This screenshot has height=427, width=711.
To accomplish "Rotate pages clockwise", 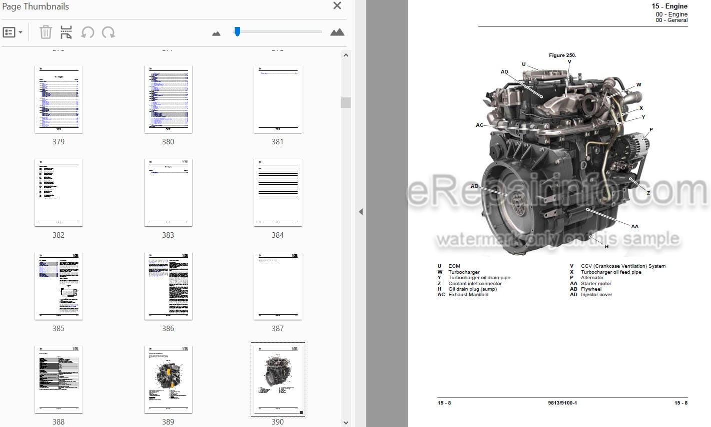I will [109, 32].
